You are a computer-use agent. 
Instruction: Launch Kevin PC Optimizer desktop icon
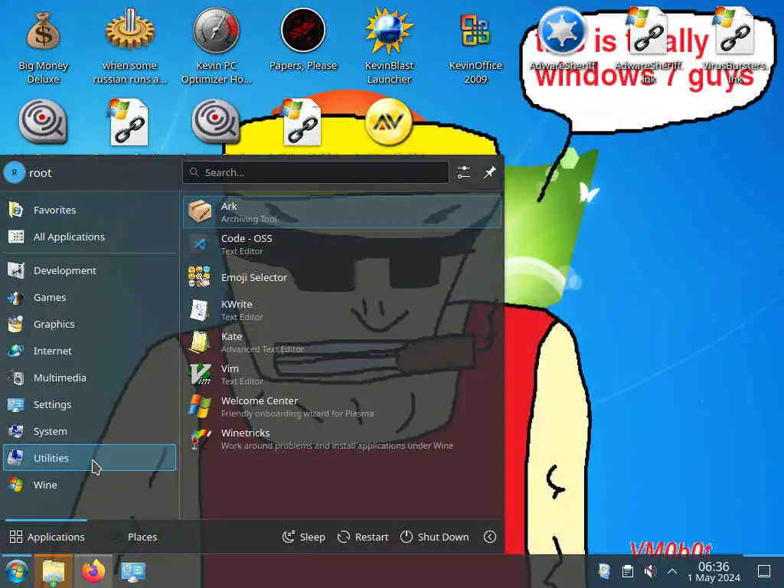[216, 47]
